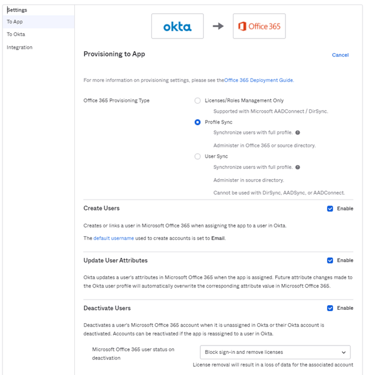Open the Integration settings tab

pyautogui.click(x=19, y=47)
